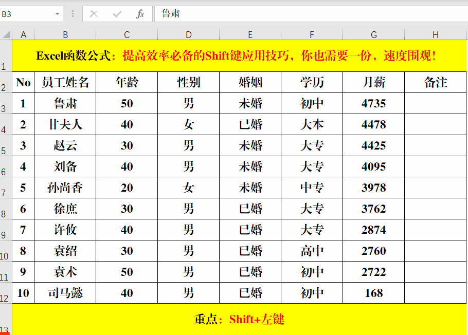Select the cell containing 袁绍
The height and width of the screenshot is (335, 468).
coord(65,251)
